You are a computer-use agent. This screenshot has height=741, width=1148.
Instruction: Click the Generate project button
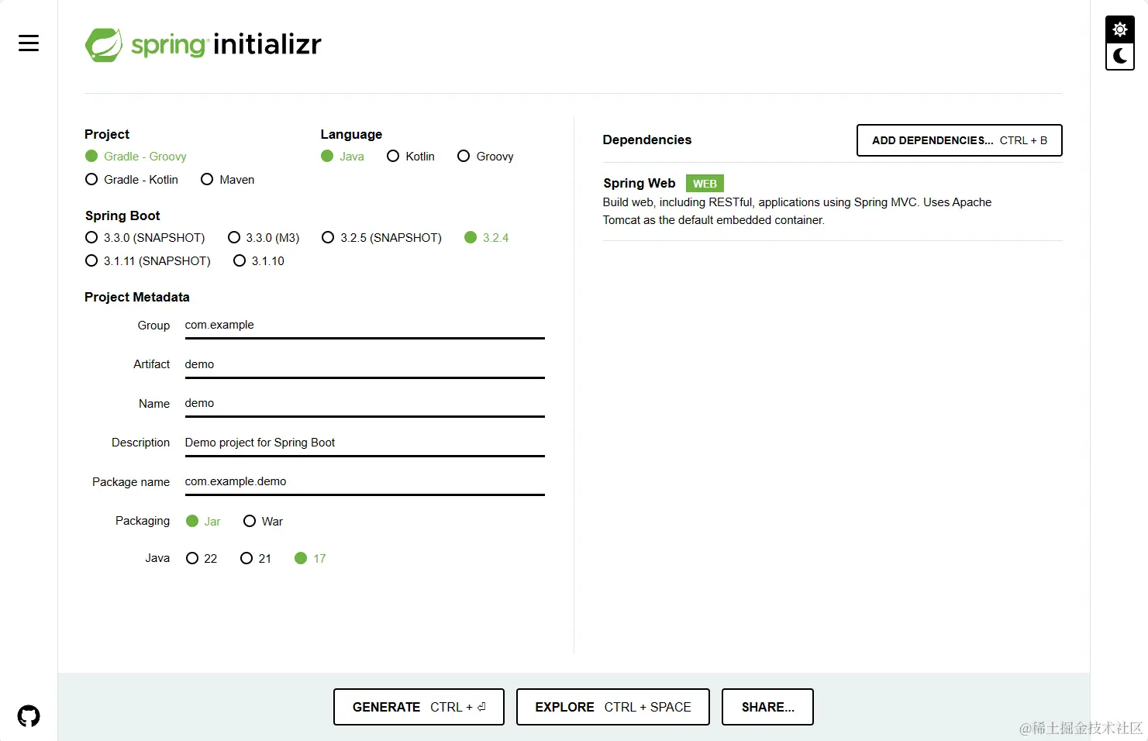point(419,707)
